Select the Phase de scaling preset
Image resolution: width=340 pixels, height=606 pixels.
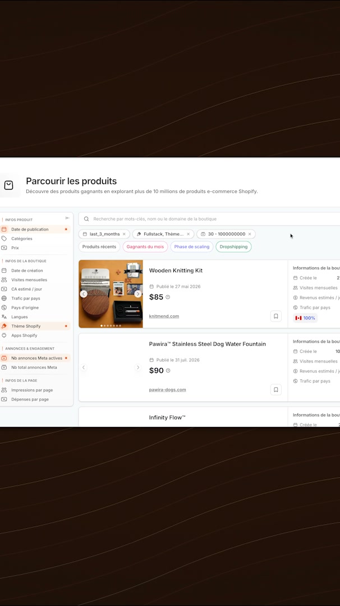pyautogui.click(x=192, y=246)
